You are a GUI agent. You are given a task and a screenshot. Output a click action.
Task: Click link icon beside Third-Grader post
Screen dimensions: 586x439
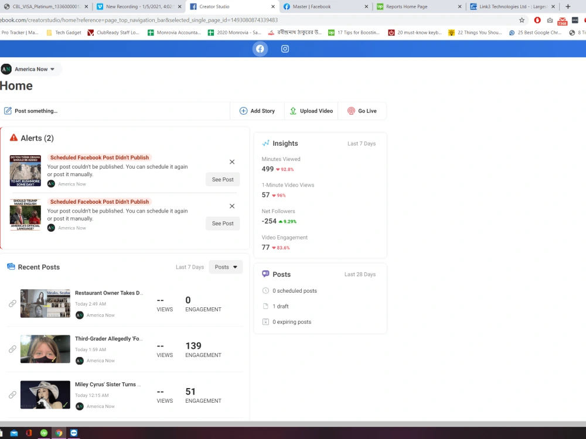[x=12, y=349]
